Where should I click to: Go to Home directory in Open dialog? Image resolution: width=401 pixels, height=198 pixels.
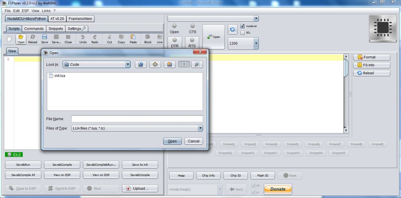point(155,65)
